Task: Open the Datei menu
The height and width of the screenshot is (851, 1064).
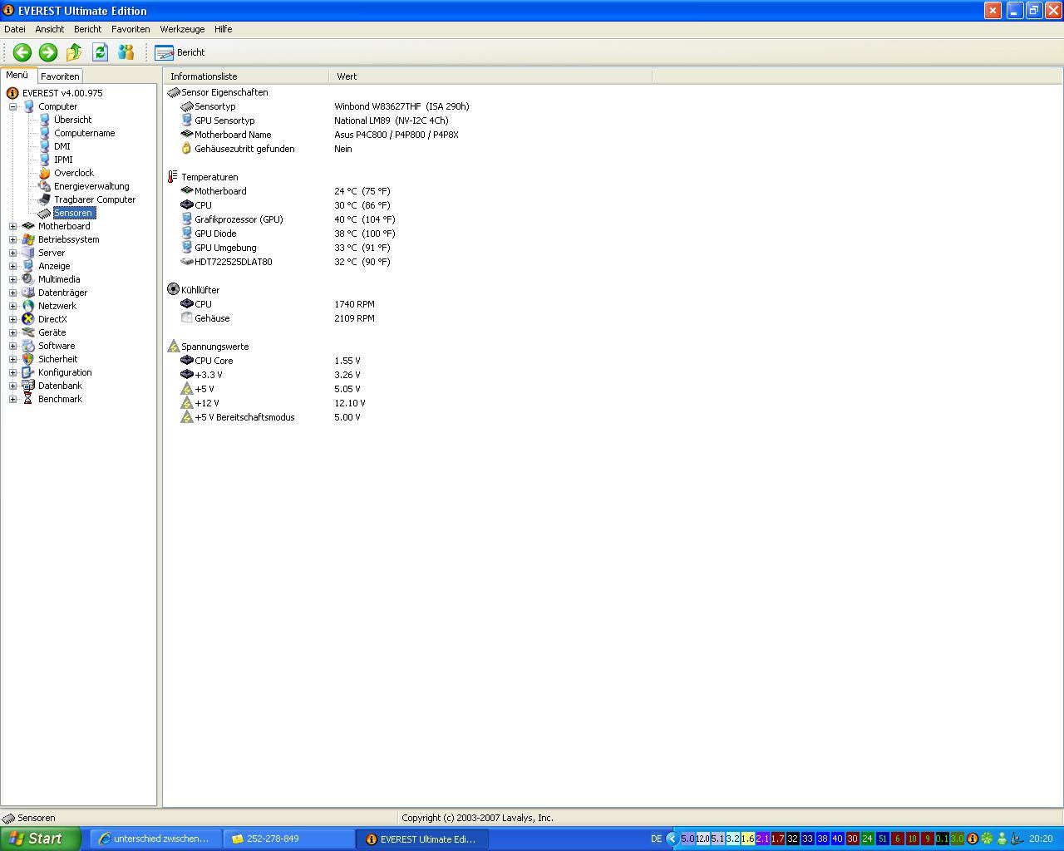Action: [15, 29]
